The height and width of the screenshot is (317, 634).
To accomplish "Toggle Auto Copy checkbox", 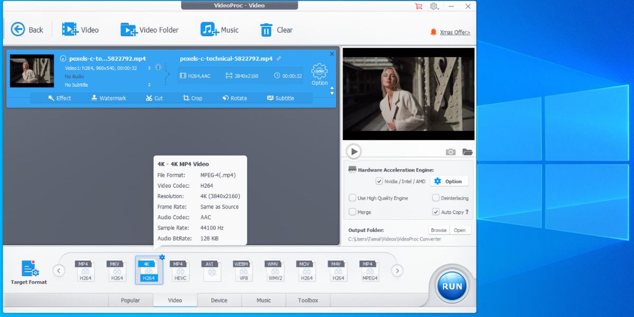I will tap(436, 212).
